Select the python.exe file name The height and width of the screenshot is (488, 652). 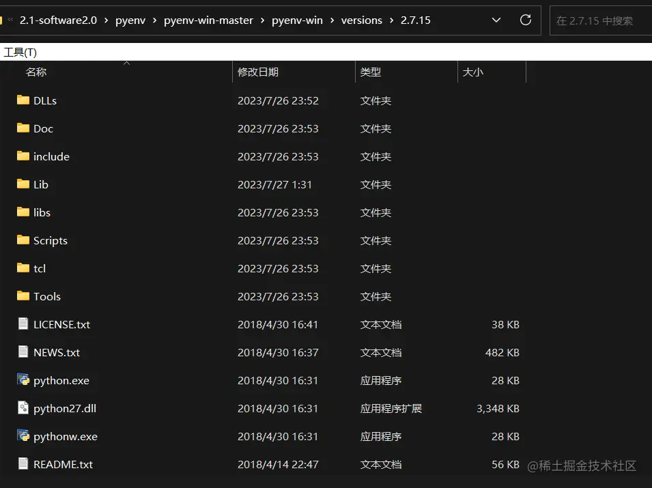click(x=61, y=381)
